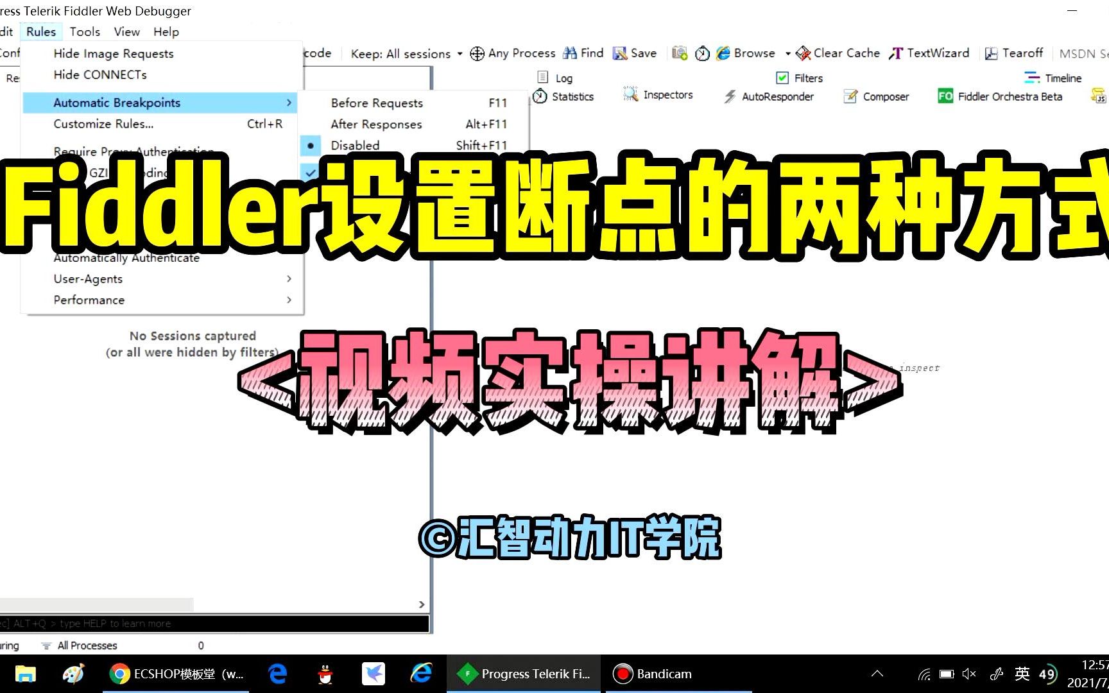Open QQ penguin taskbar icon

(325, 674)
